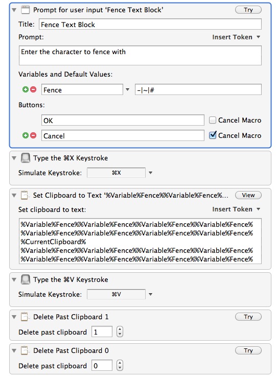Image resolution: width=276 pixels, height=379 pixels.
Task: Remove the Cancel button with red minus icon
Action: click(x=33, y=135)
